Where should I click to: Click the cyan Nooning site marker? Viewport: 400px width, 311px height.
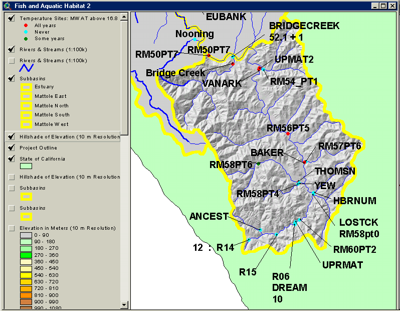click(194, 39)
